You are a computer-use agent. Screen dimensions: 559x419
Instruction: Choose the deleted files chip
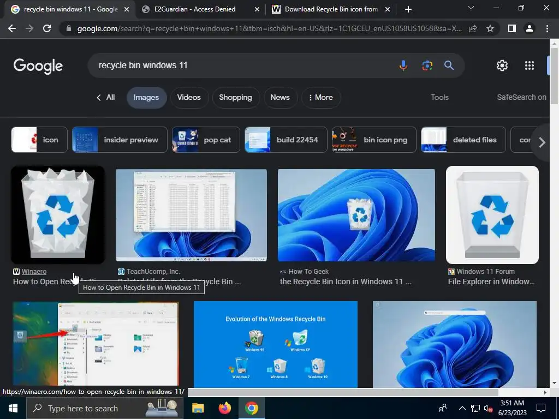(463, 140)
